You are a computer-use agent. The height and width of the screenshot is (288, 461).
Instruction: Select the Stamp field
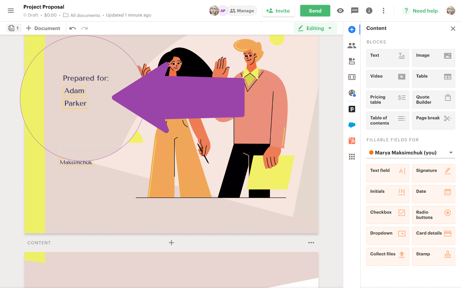pyautogui.click(x=434, y=257)
